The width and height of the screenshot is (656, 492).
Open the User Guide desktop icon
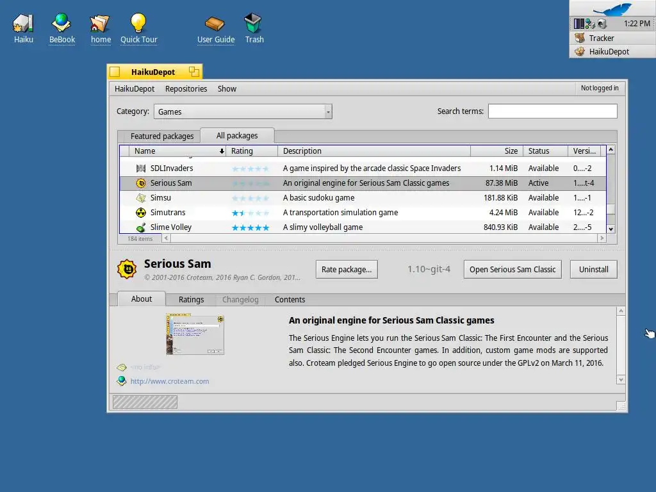215,24
